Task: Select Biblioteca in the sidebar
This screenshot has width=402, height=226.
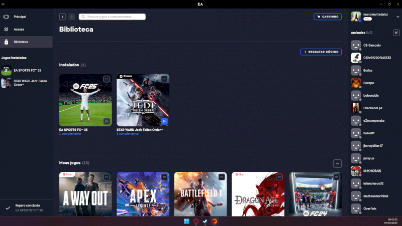Action: pos(26,42)
